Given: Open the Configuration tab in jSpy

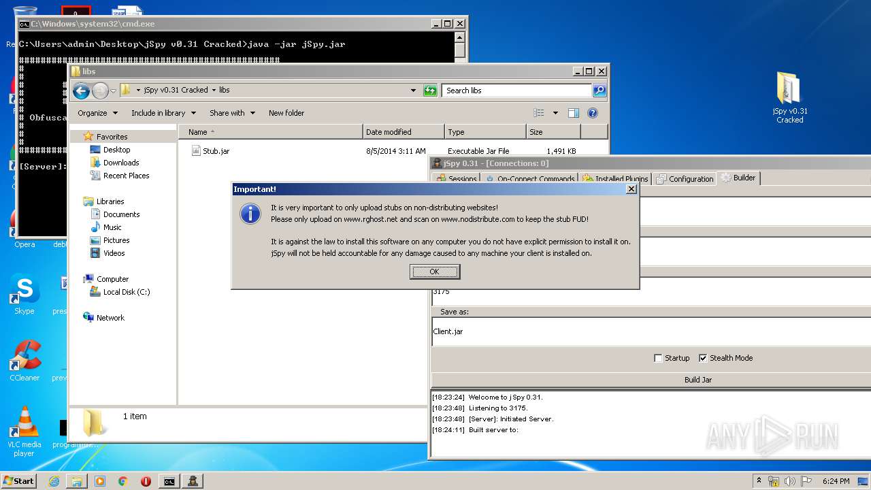Looking at the screenshot, I should click(x=685, y=179).
